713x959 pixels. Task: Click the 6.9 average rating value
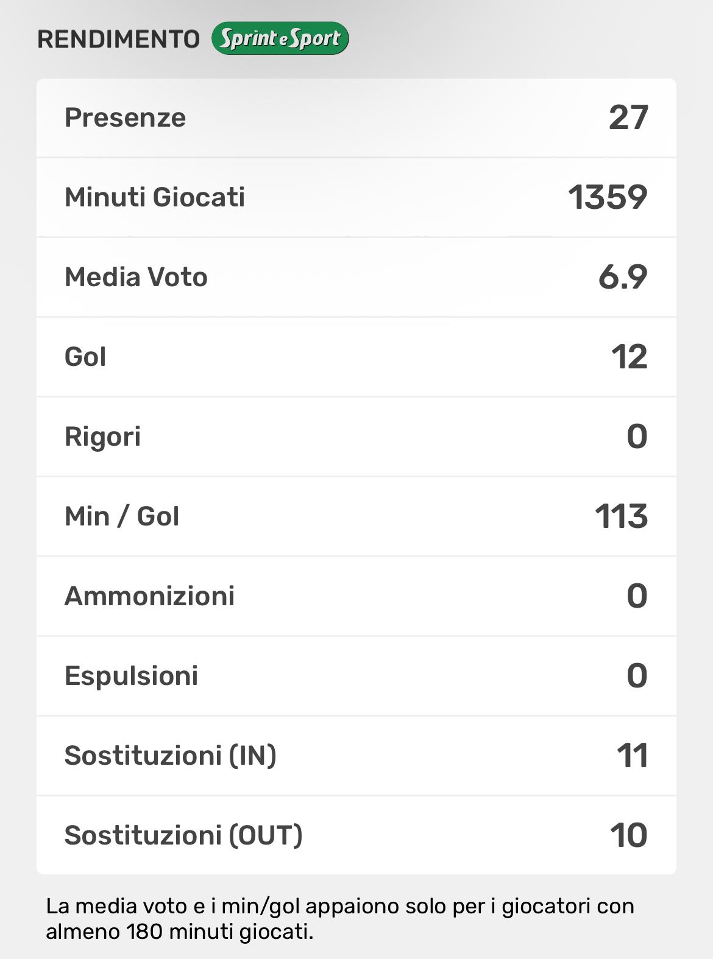pyautogui.click(x=622, y=277)
